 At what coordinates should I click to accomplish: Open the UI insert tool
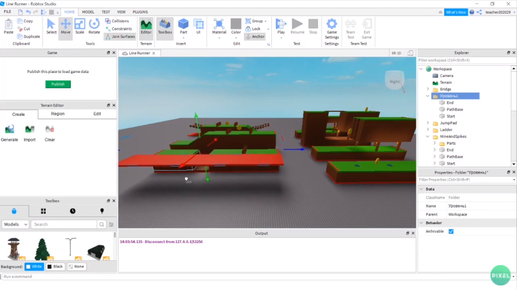[198, 27]
